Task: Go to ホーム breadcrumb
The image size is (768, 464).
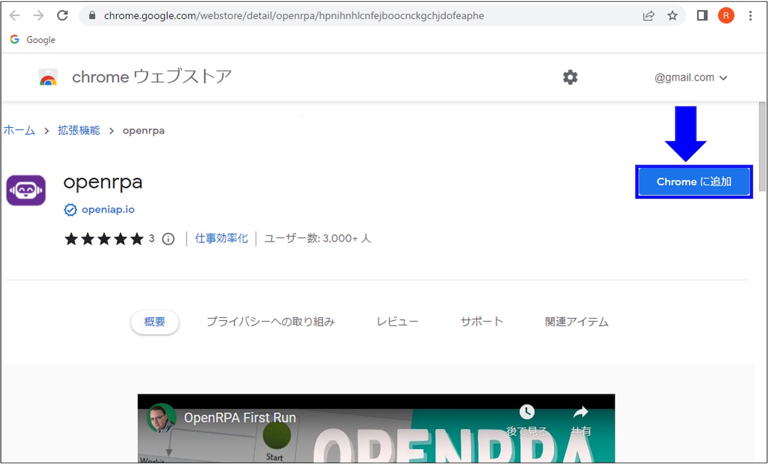Action: (19, 130)
